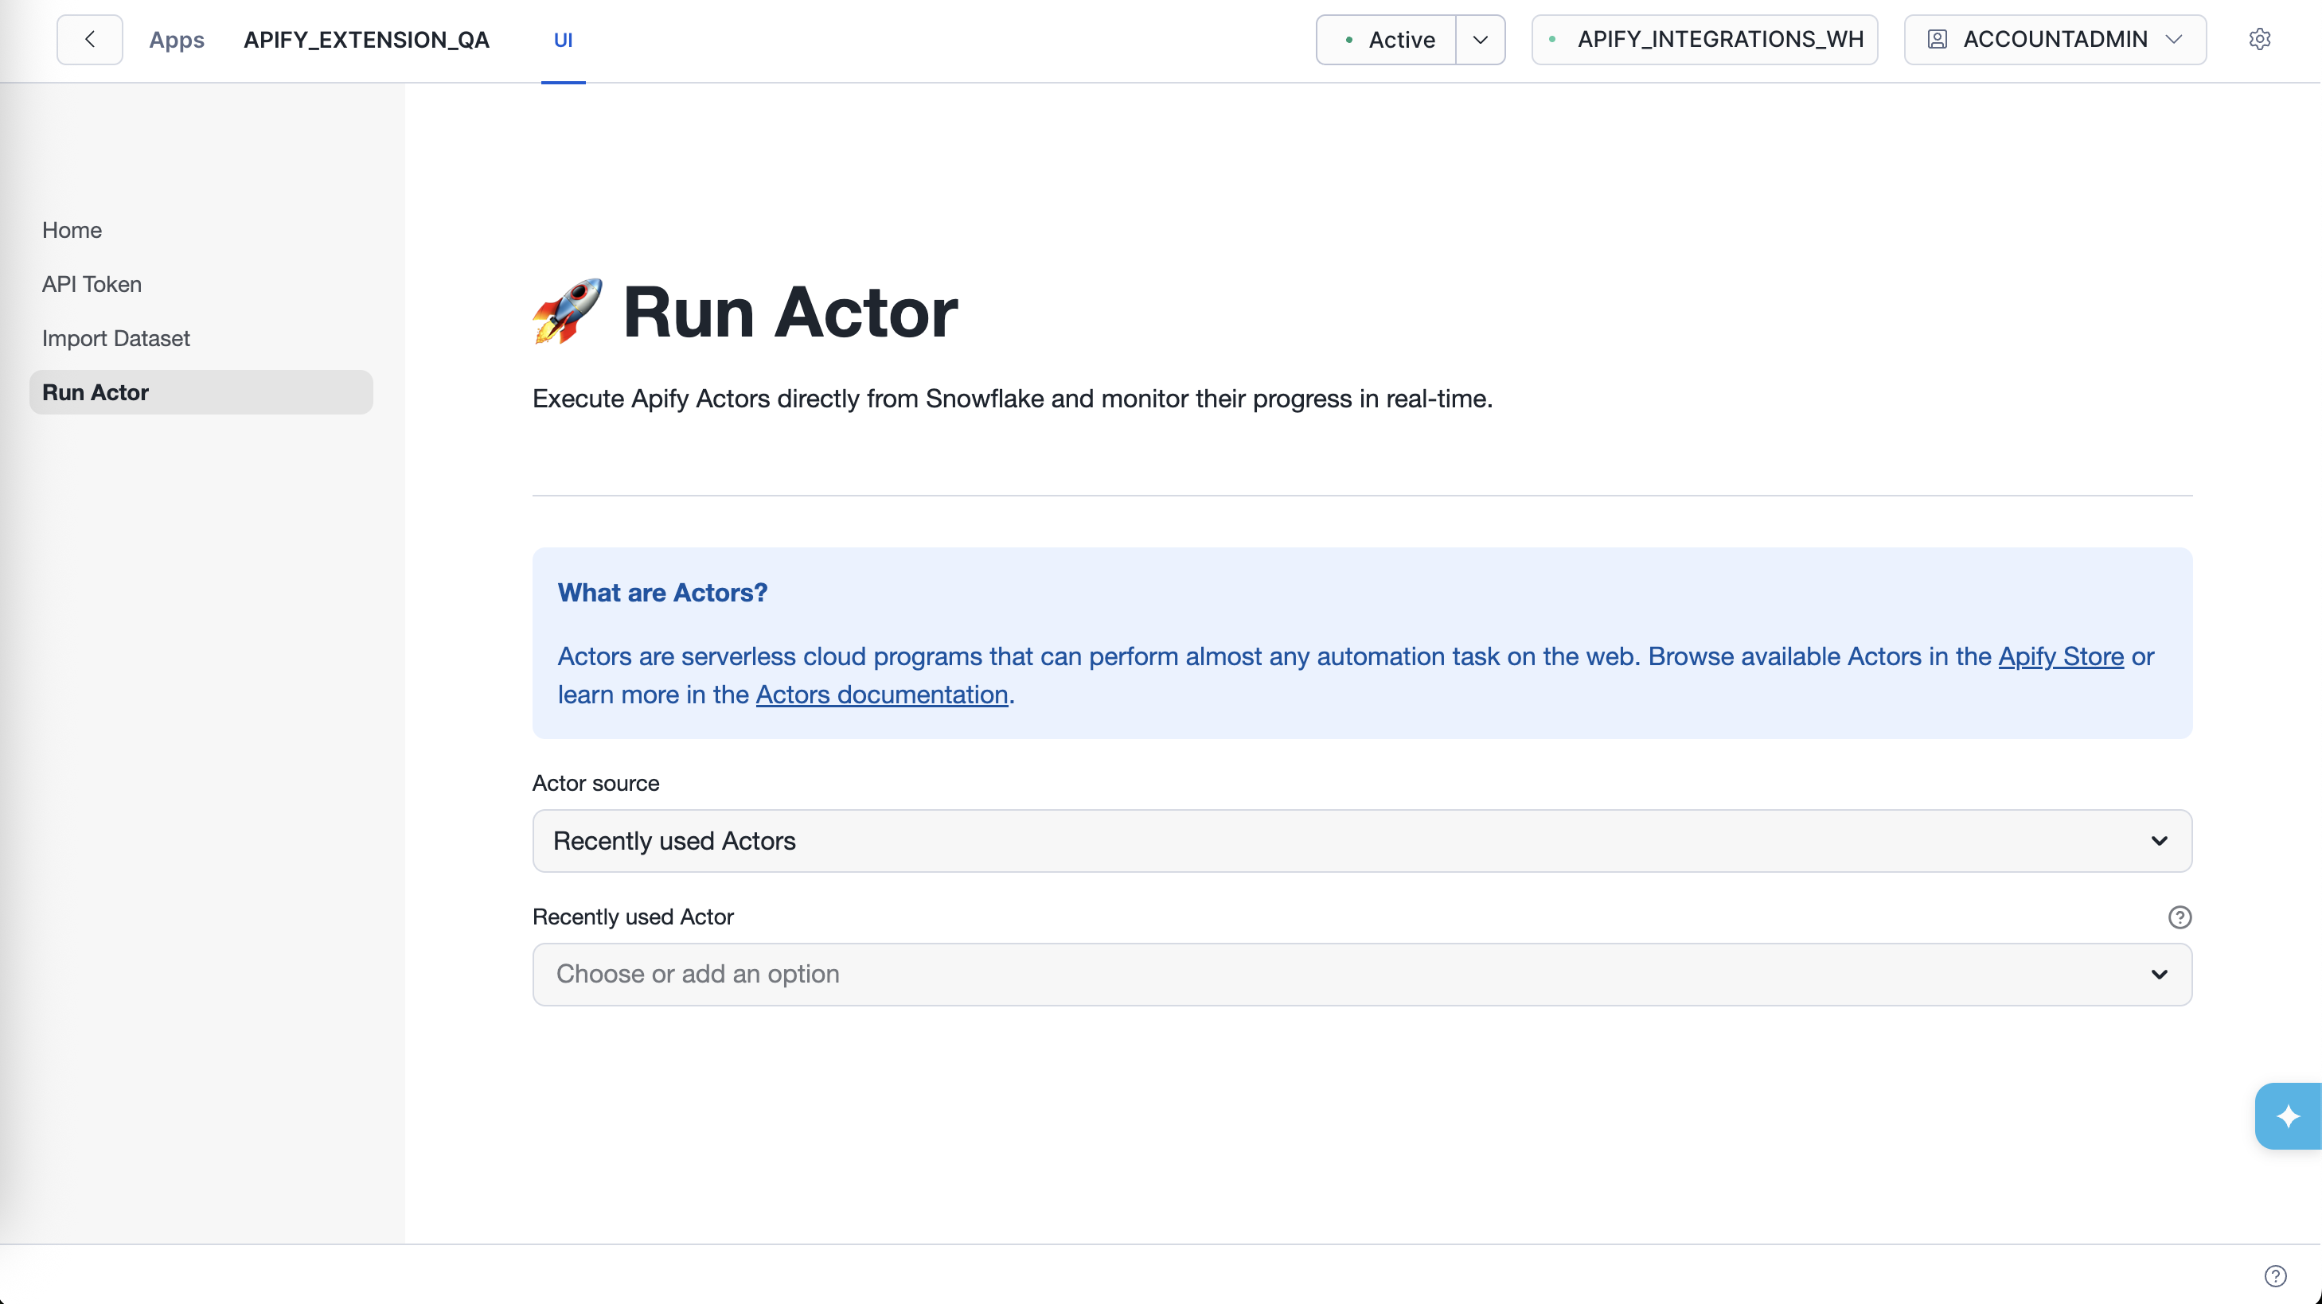Image resolution: width=2322 pixels, height=1304 pixels.
Task: Select the APIFY_INTEGRATIONS_WH warehouse button
Action: tap(1703, 39)
